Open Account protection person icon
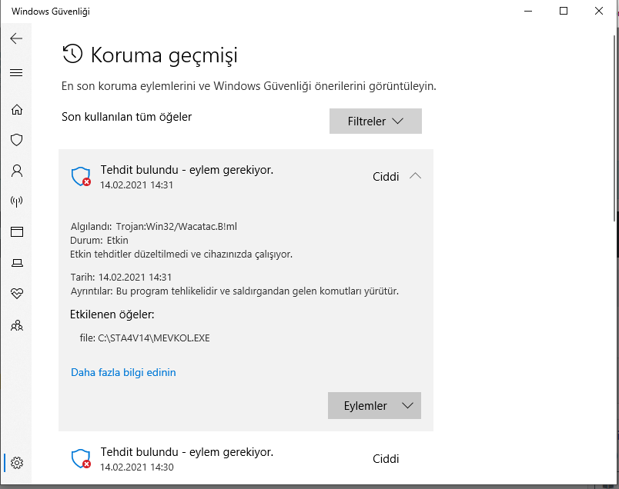The height and width of the screenshot is (489, 619). click(x=16, y=170)
